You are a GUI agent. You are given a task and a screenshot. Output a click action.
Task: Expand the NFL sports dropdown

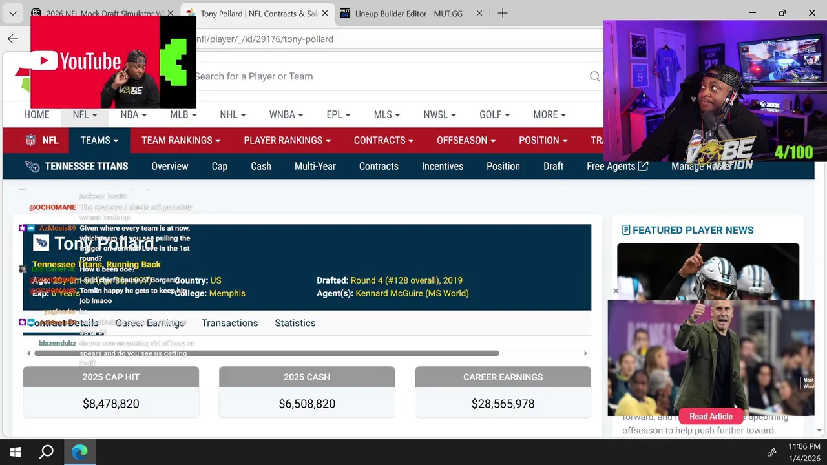85,114
